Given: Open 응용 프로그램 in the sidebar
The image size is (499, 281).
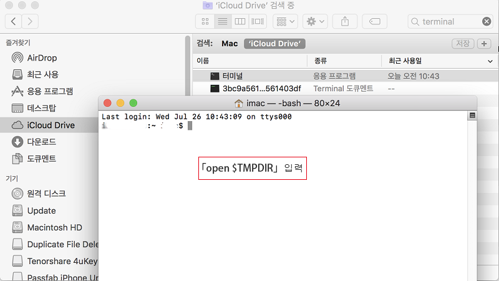Looking at the screenshot, I should (x=50, y=91).
